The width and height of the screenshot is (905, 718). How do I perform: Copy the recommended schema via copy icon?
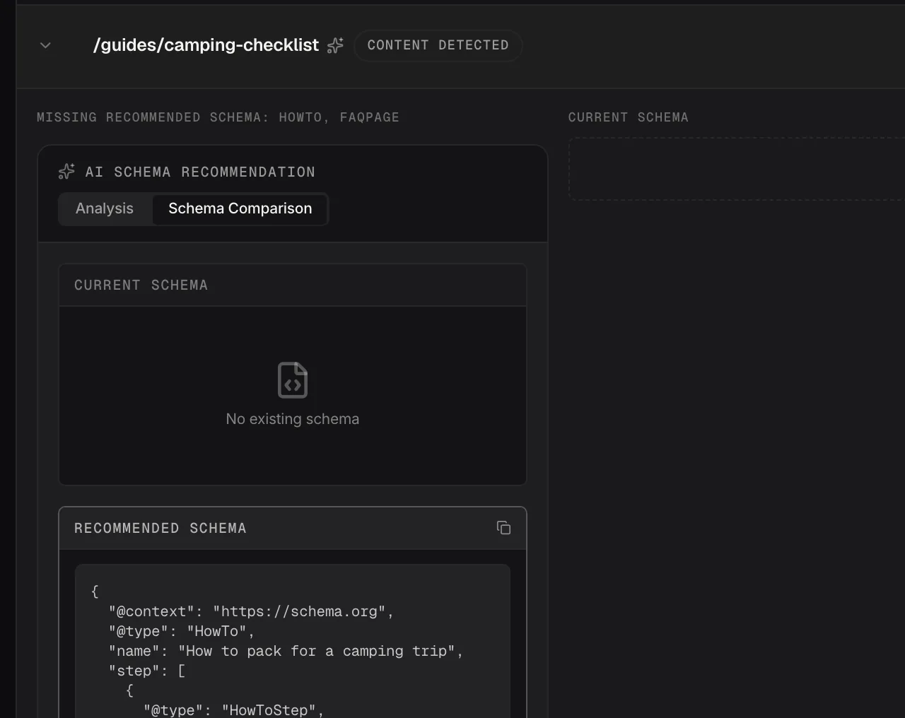tap(503, 528)
